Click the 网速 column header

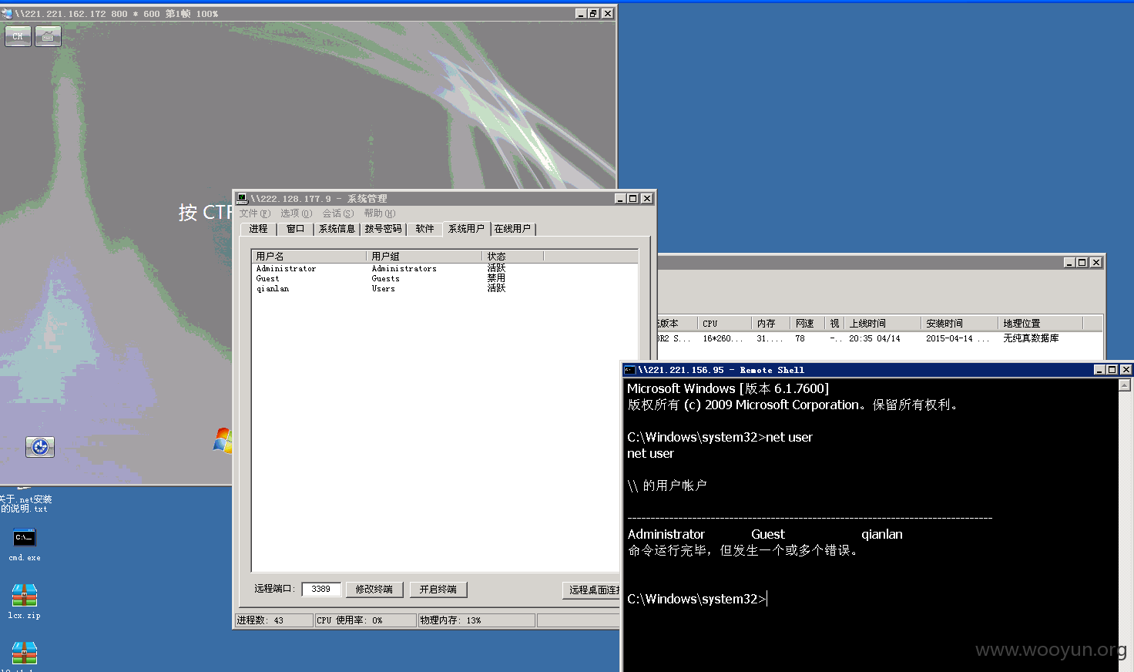[x=807, y=324]
